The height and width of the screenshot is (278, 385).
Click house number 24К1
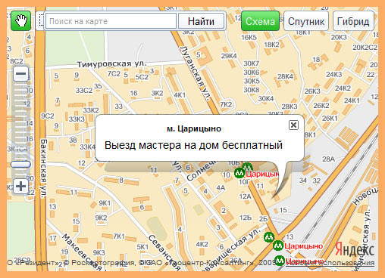pyautogui.click(x=352, y=100)
